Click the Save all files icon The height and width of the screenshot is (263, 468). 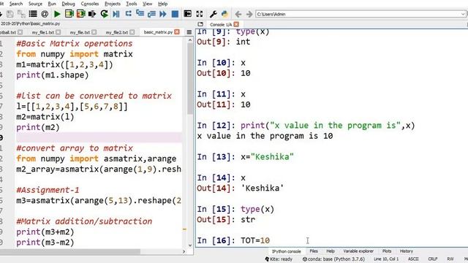pyautogui.click(x=21, y=14)
